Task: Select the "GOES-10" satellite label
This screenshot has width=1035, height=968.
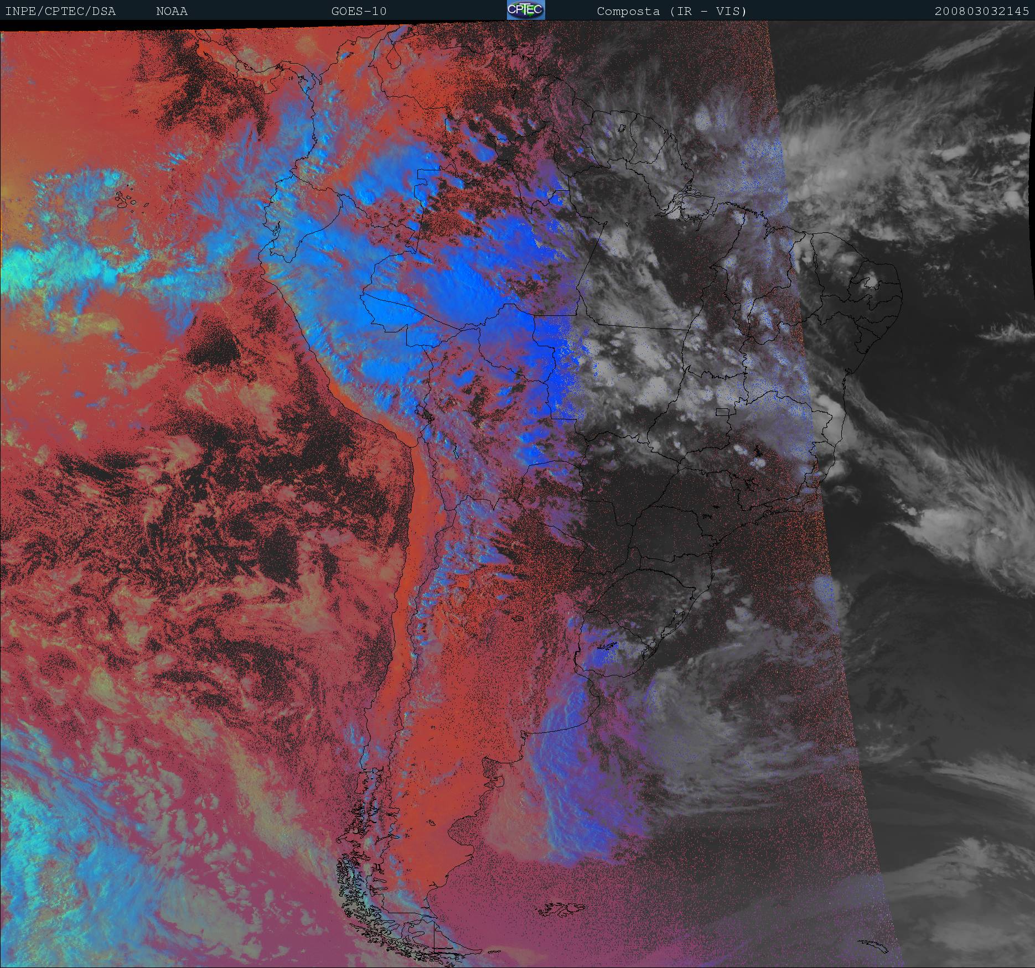Action: click(x=359, y=11)
